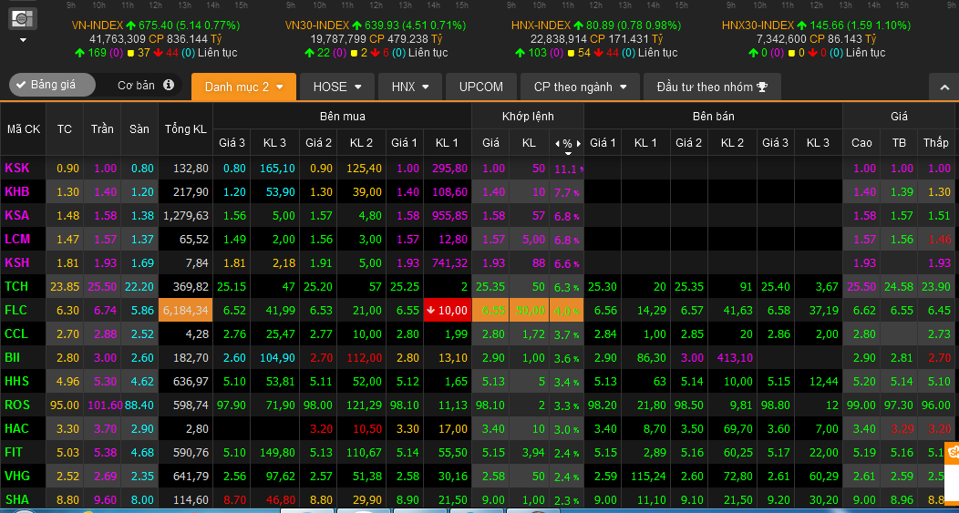This screenshot has height=513, width=959.
Task: Click VN-INDEX volume 41,763,309
Action: (119, 38)
